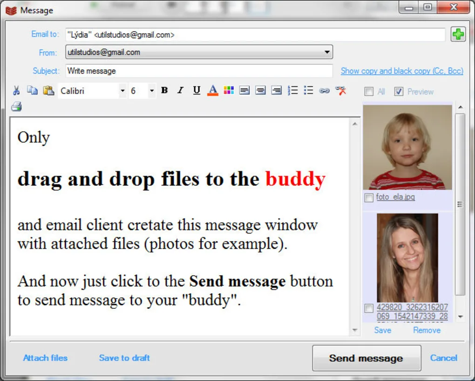Toggle Underline formatting
Viewport: 475px width, 381px height.
point(196,91)
